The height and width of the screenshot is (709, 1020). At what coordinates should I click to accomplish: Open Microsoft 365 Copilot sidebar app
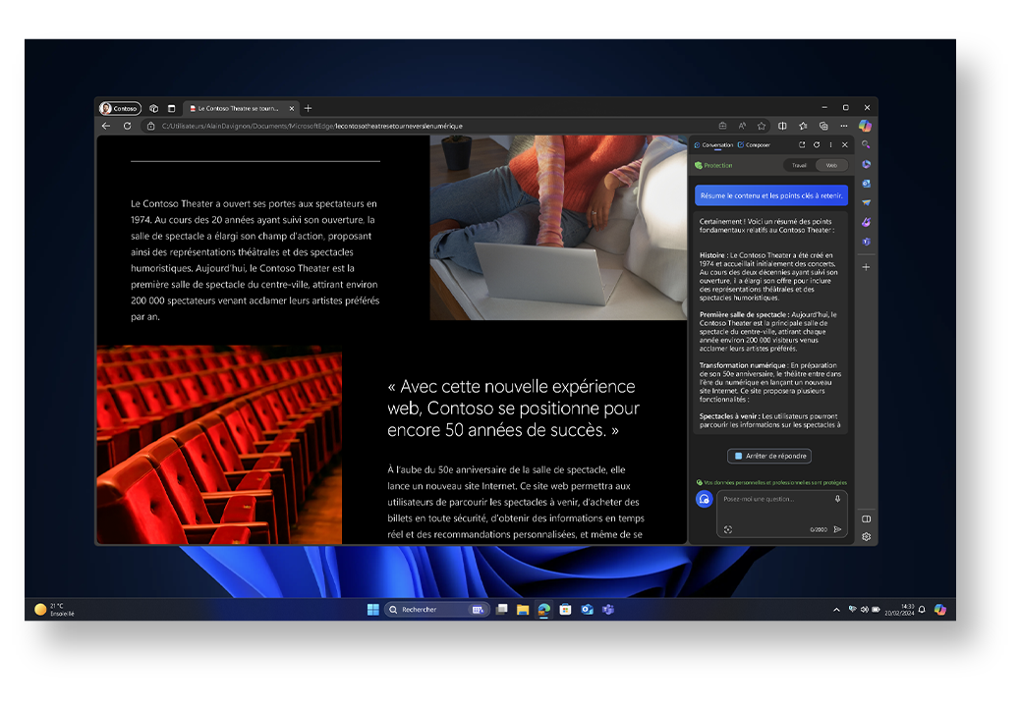coord(866,164)
